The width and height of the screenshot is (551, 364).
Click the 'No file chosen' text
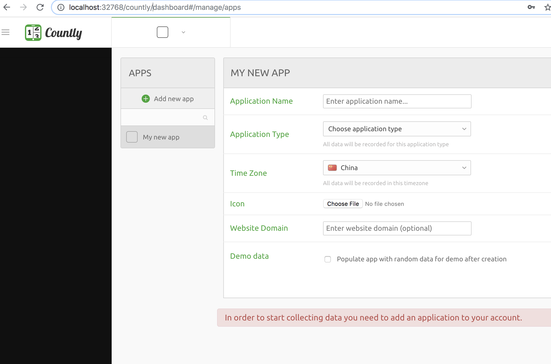click(x=384, y=204)
